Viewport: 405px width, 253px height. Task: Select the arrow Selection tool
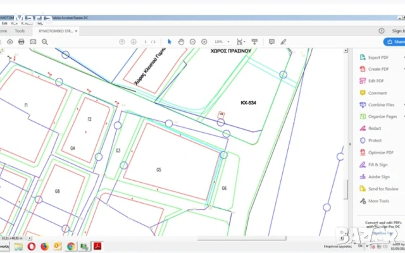tap(170, 42)
